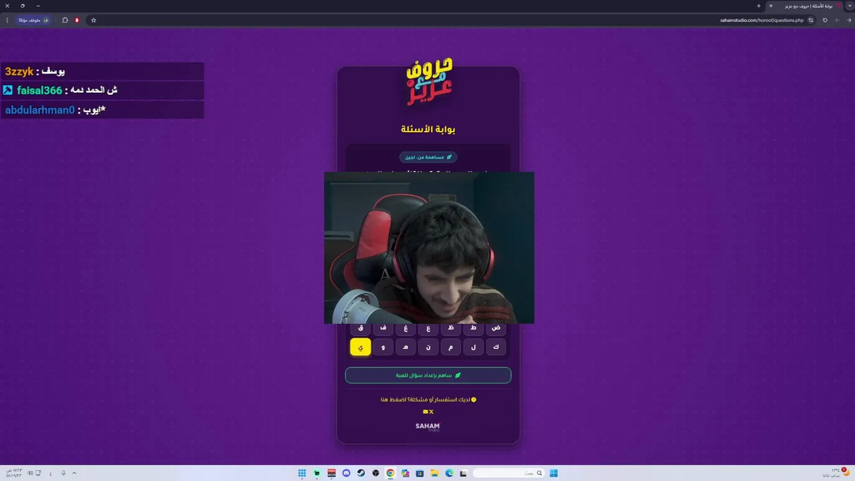Screen dimensions: 855x481
Task: Open the taskbar clock and date
Action: click(x=13, y=473)
